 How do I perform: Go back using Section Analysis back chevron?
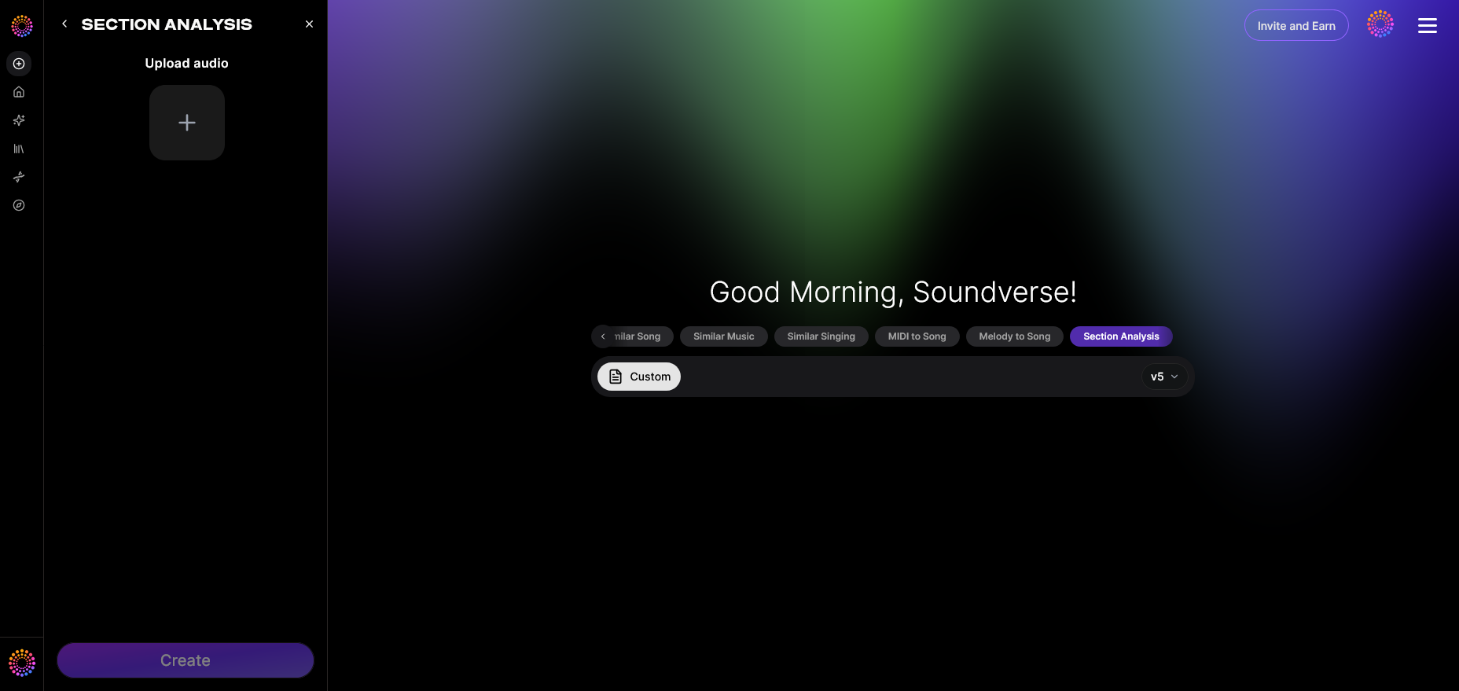pos(64,24)
